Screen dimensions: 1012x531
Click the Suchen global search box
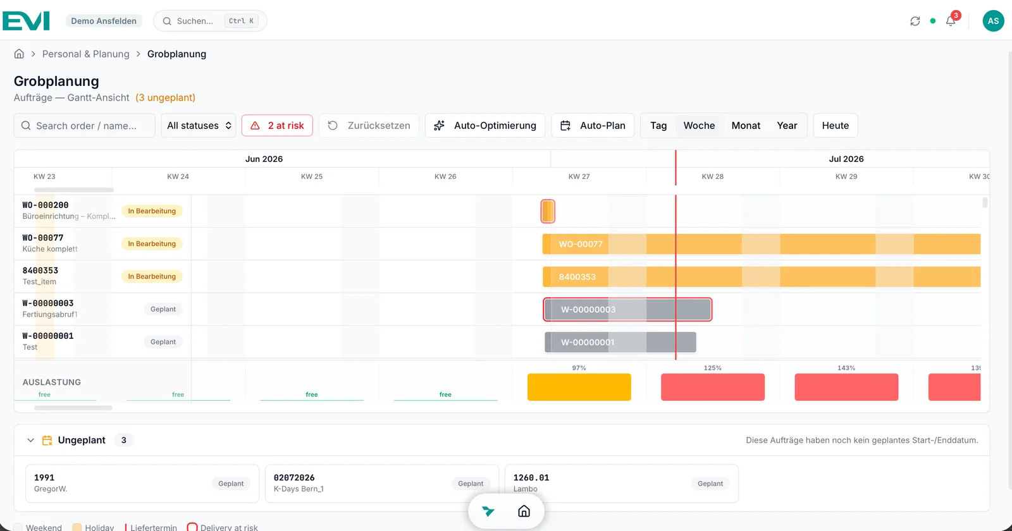click(210, 21)
